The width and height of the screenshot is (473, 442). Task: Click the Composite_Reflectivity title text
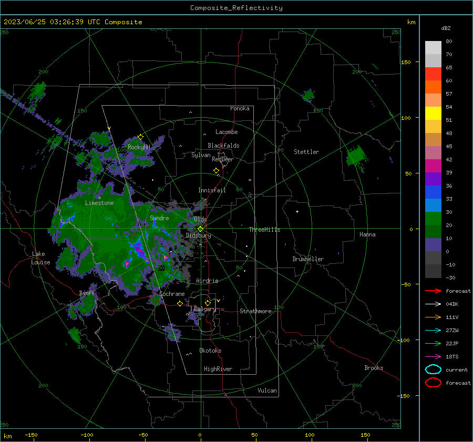(x=236, y=8)
